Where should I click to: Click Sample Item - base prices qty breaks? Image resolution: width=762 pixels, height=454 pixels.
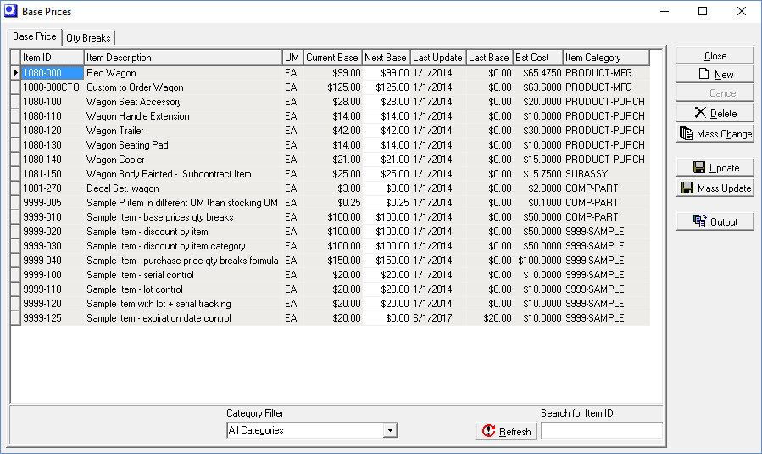160,217
